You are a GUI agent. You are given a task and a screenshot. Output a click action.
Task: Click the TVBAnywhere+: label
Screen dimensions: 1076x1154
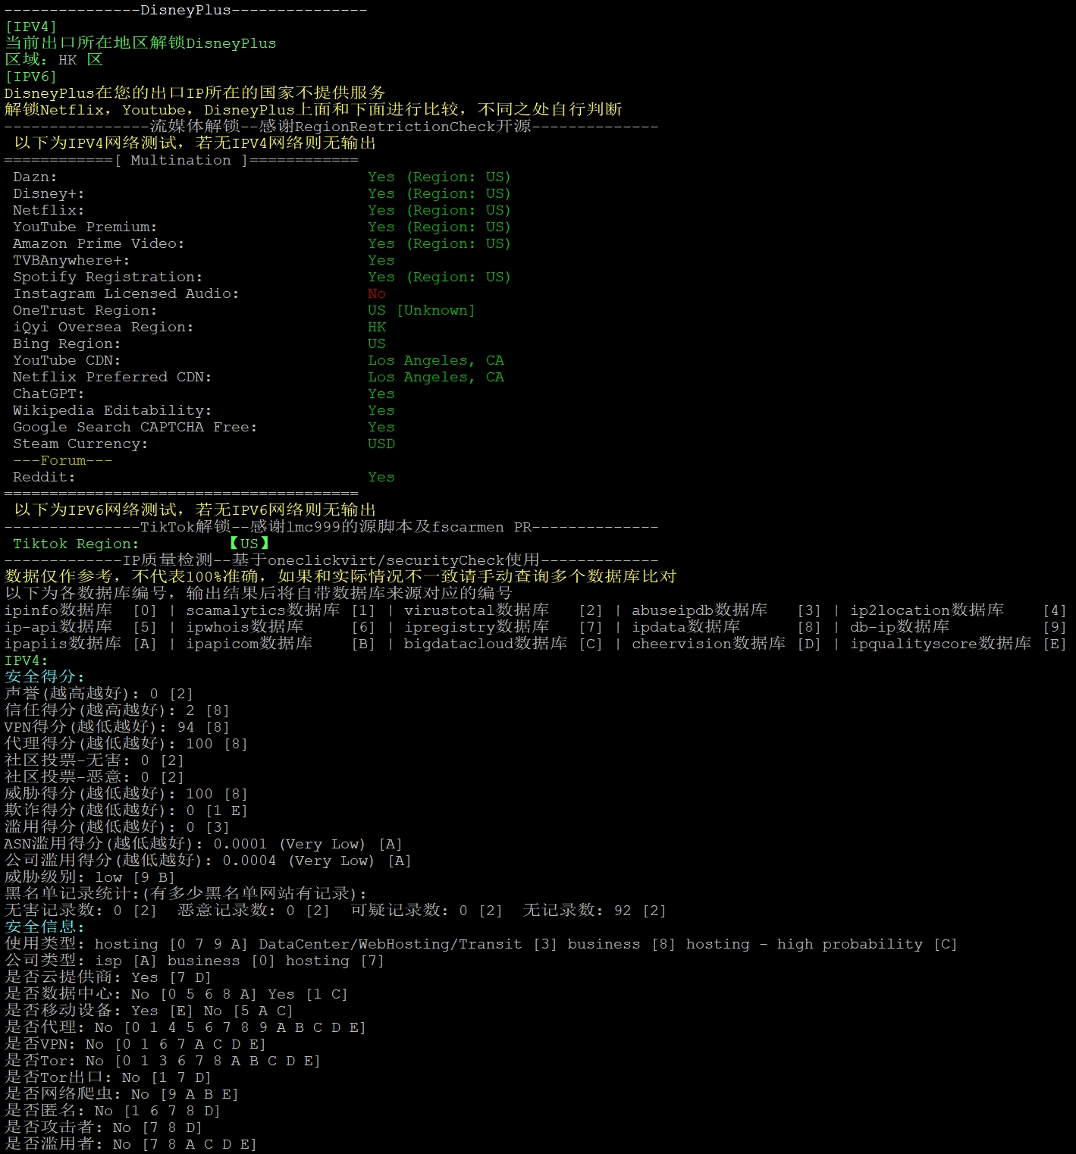point(71,260)
